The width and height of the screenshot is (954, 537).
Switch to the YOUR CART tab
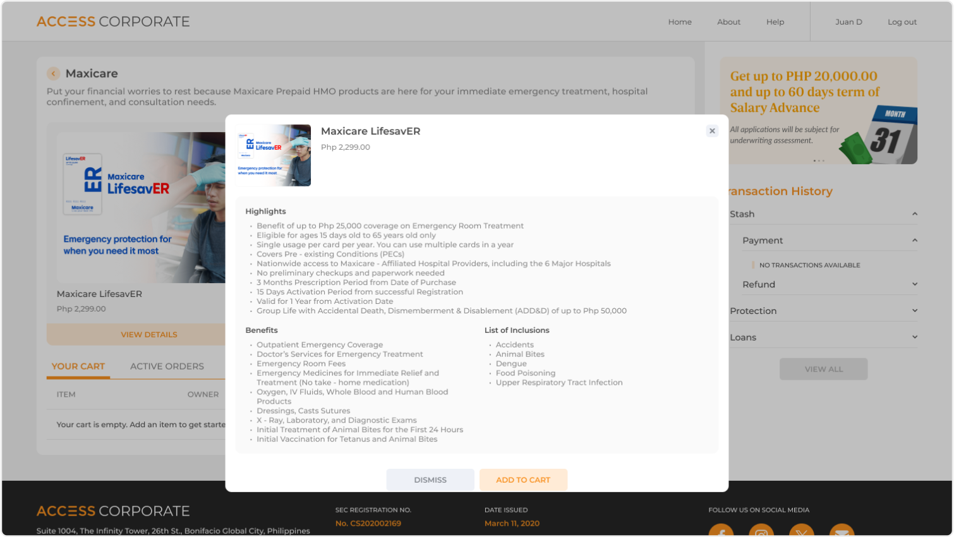click(x=78, y=366)
